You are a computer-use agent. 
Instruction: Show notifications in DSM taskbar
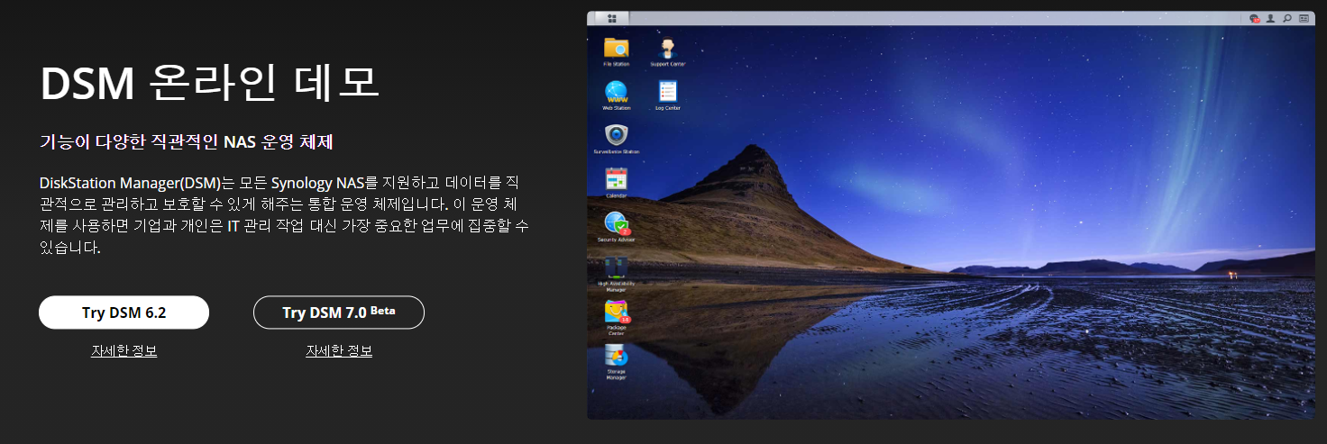coord(1255,18)
